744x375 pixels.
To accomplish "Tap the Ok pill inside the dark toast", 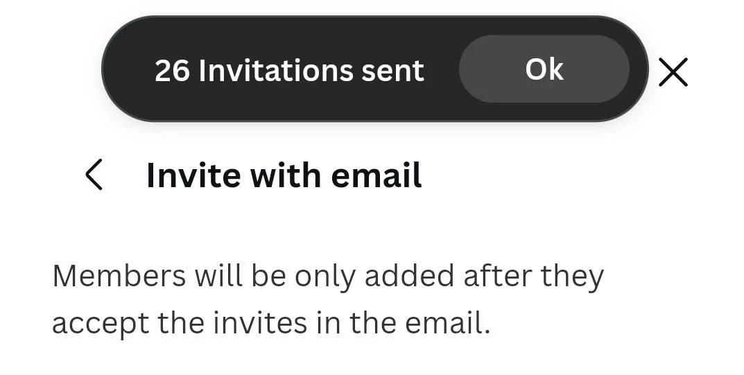I will pos(544,69).
